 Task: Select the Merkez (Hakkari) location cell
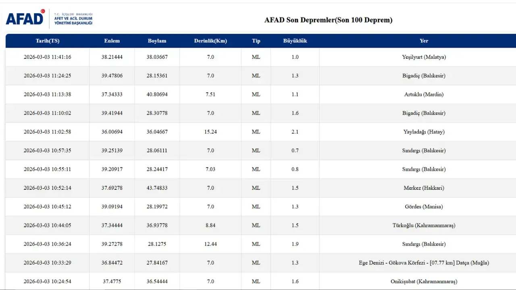pyautogui.click(x=424, y=188)
